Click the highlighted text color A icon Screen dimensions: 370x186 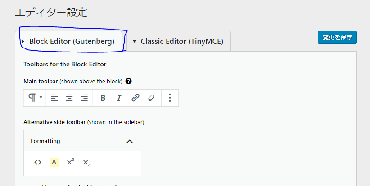tap(54, 162)
